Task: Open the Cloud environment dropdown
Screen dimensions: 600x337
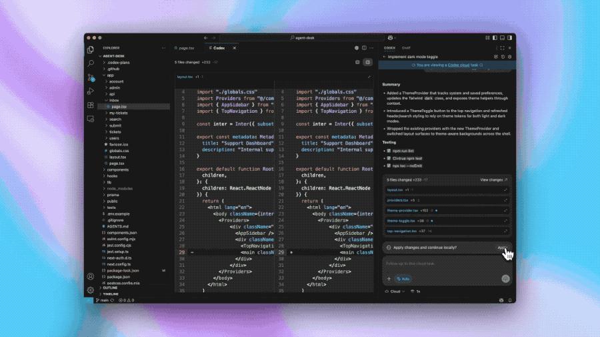Action: (395, 292)
